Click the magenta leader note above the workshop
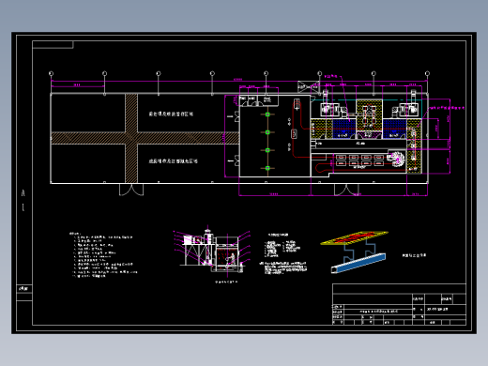488x366 pixels. (331, 76)
